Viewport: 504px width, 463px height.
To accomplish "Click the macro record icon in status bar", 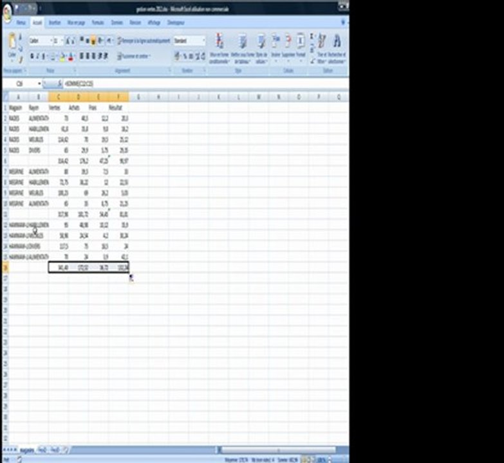I will (x=19, y=460).
